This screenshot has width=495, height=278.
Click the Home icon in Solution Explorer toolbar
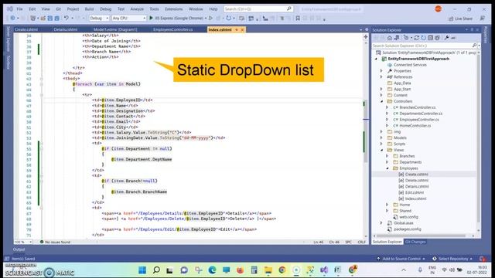(390, 38)
